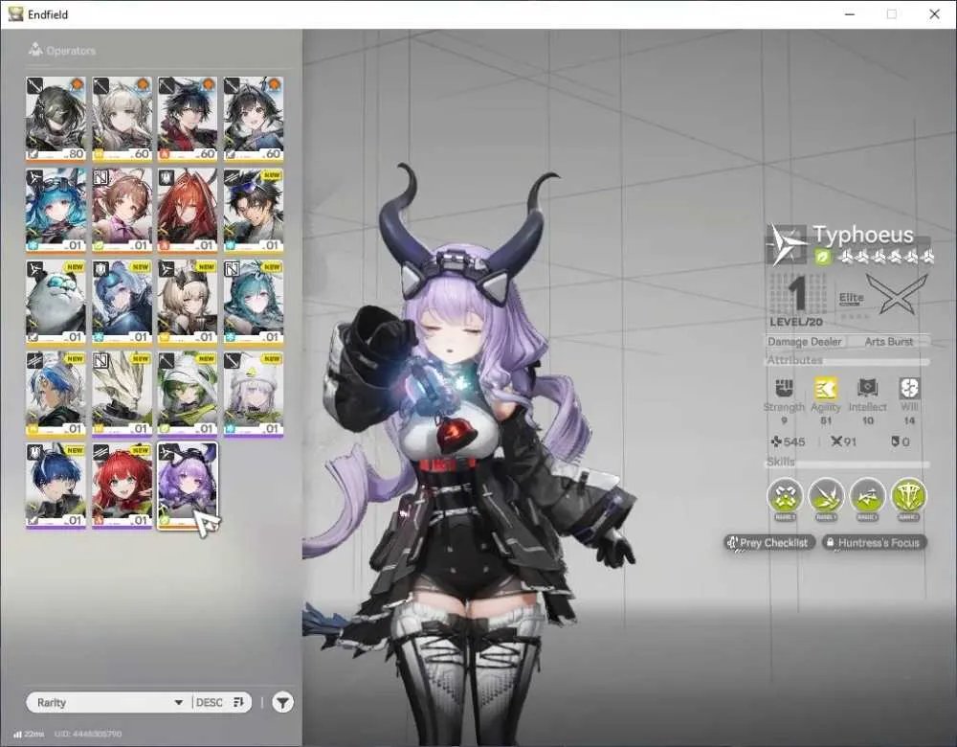The image size is (957, 747).
Task: Click the Prey Checklist button
Action: [x=769, y=542]
